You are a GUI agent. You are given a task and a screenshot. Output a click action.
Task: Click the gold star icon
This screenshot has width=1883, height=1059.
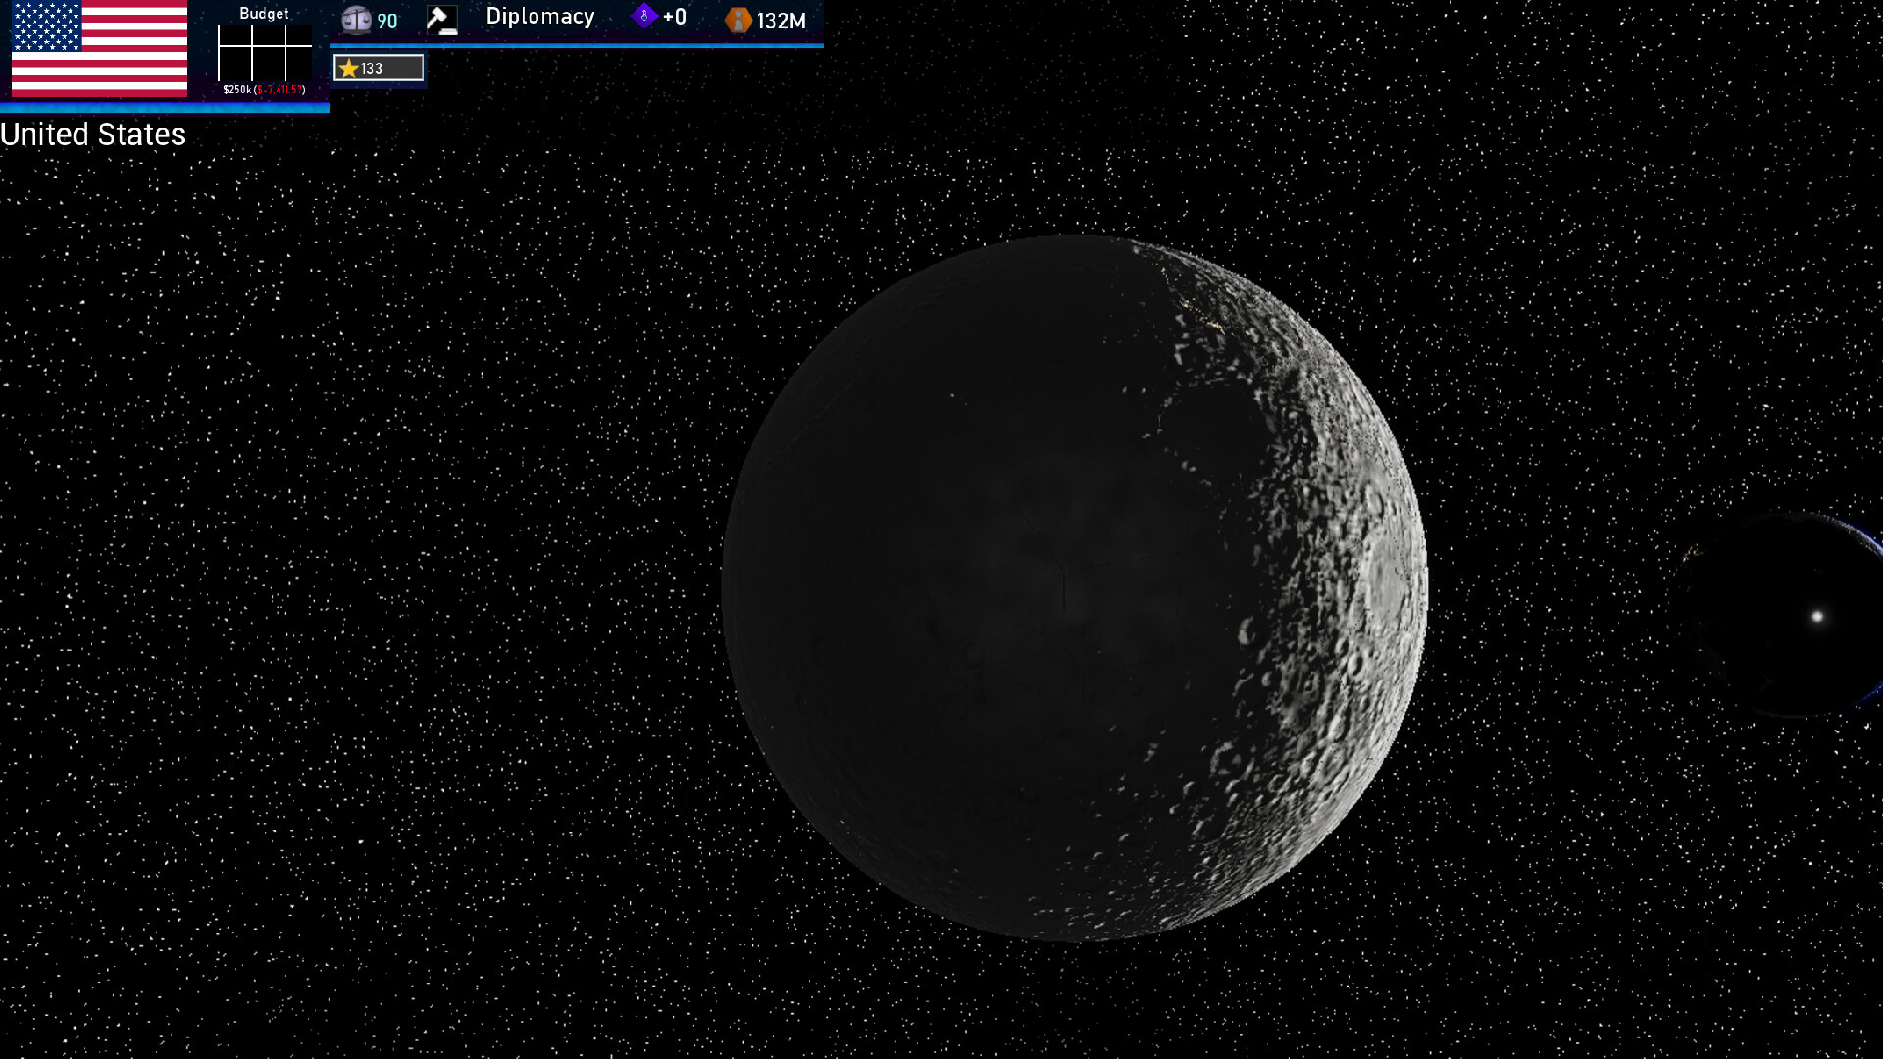pyautogui.click(x=348, y=68)
